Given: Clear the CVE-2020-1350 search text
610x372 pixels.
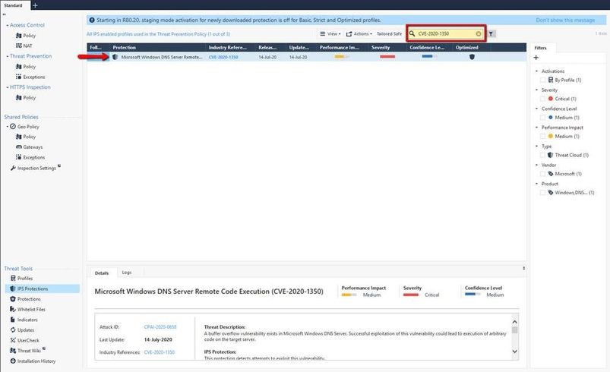Looking at the screenshot, I should coord(479,34).
